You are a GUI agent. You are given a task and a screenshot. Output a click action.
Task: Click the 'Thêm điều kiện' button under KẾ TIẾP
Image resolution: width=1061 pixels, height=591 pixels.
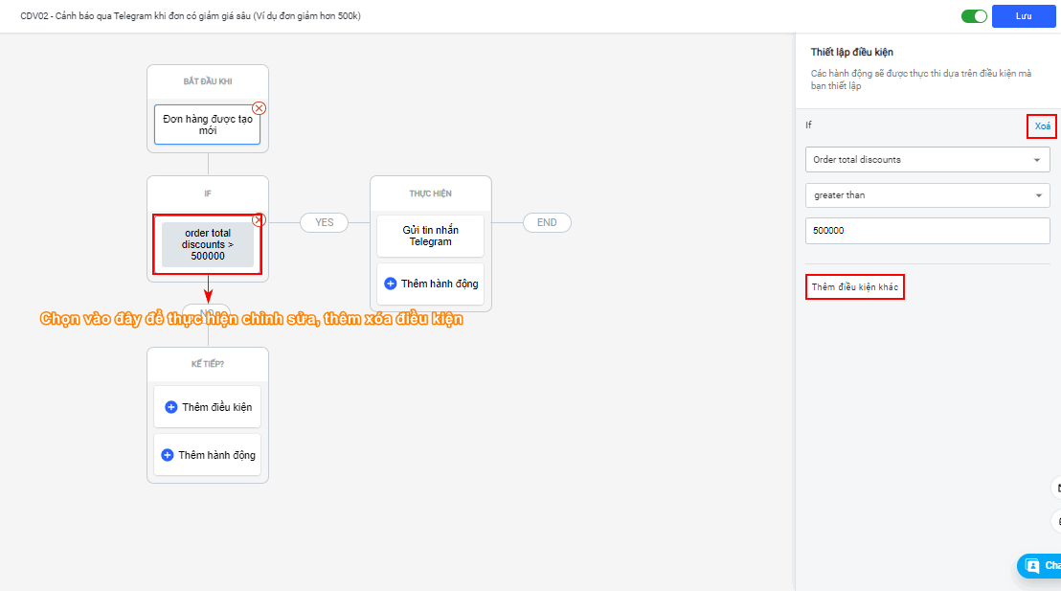pos(207,407)
